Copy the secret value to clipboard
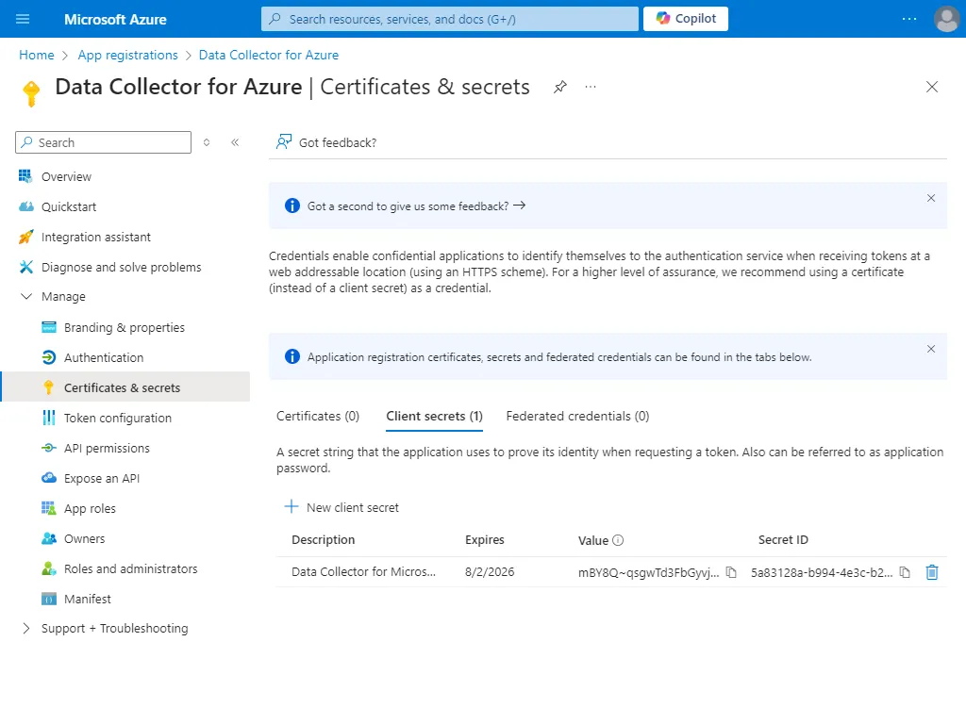Viewport: 966px width, 724px height. (731, 572)
